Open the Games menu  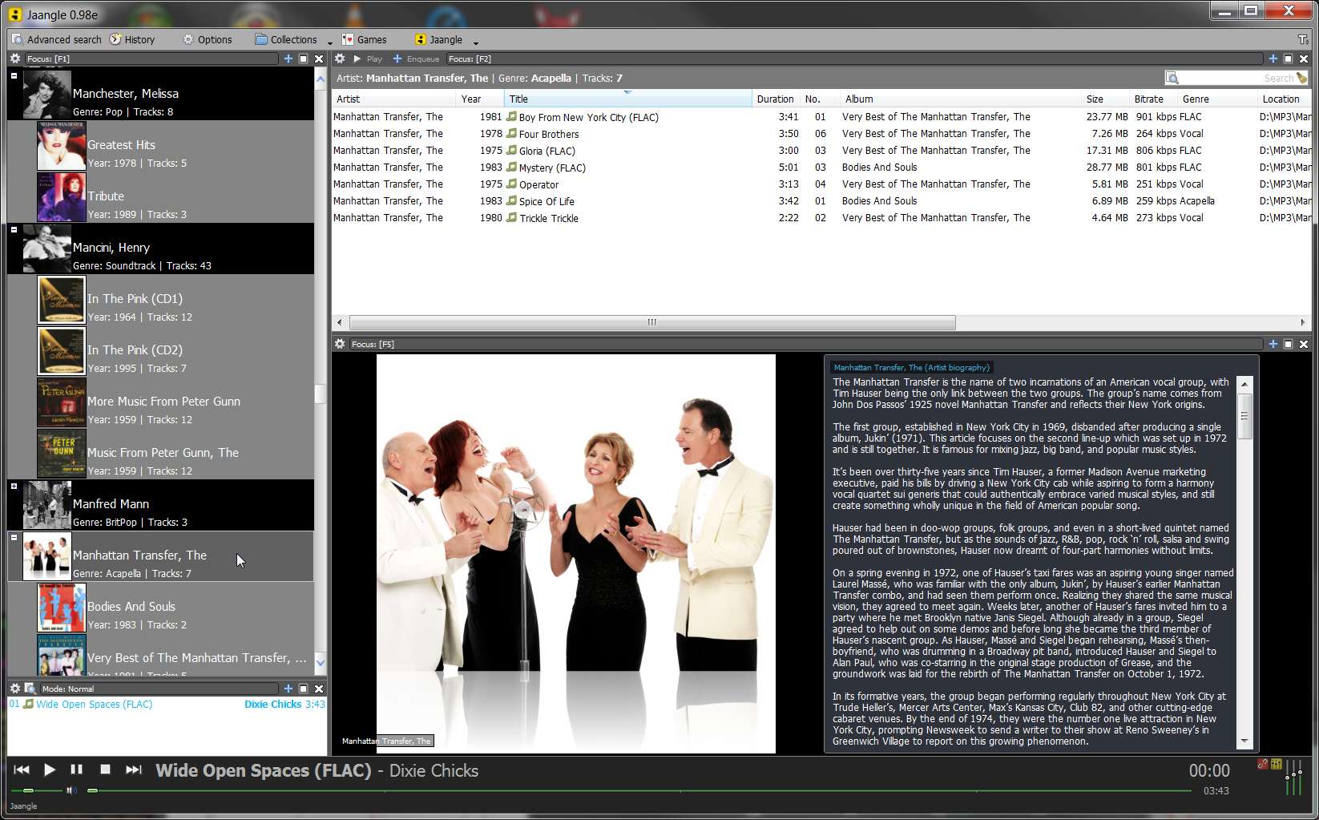(x=364, y=39)
